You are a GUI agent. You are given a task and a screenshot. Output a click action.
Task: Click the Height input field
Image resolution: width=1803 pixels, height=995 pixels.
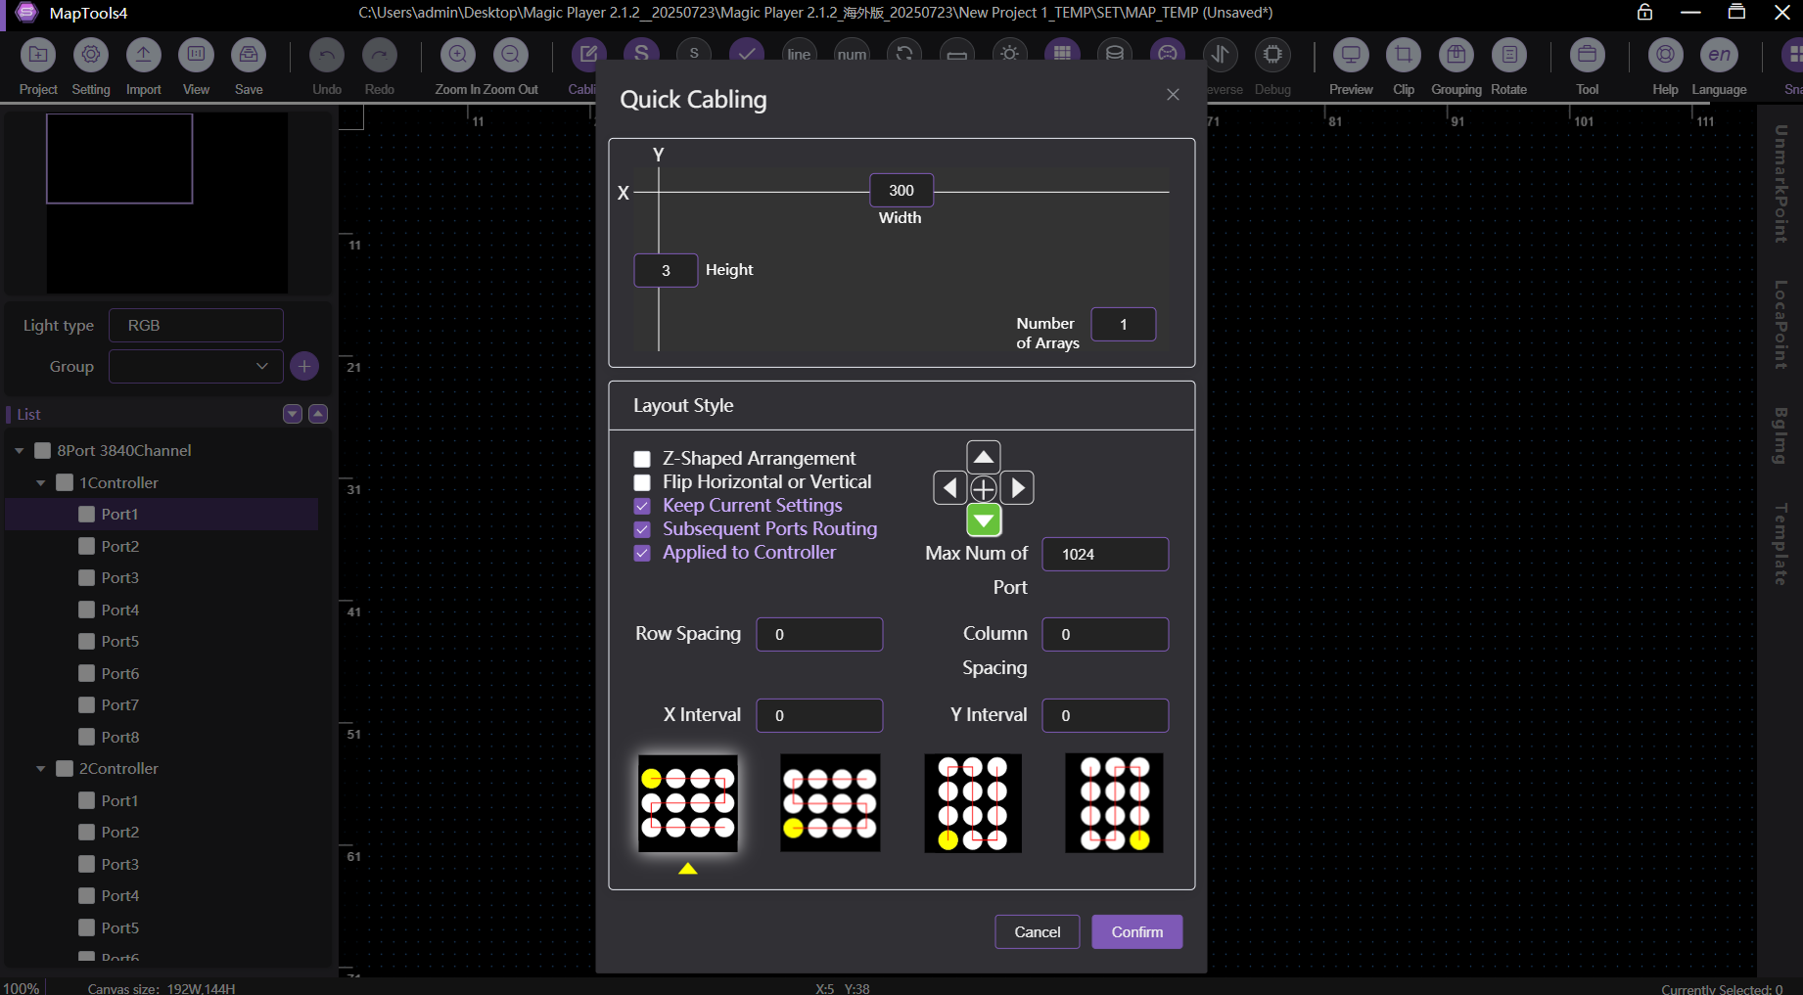point(666,270)
